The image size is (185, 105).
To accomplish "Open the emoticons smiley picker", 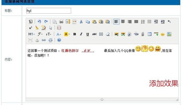I will coord(163,34).
